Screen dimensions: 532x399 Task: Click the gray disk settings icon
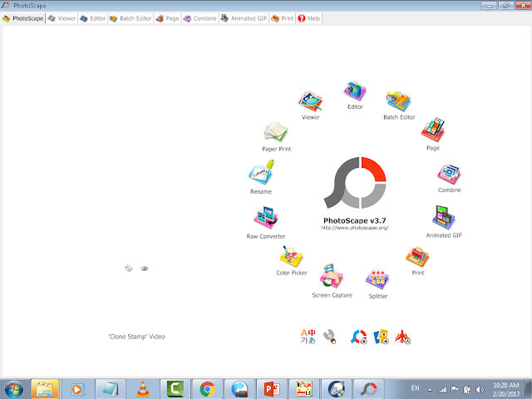(330, 337)
